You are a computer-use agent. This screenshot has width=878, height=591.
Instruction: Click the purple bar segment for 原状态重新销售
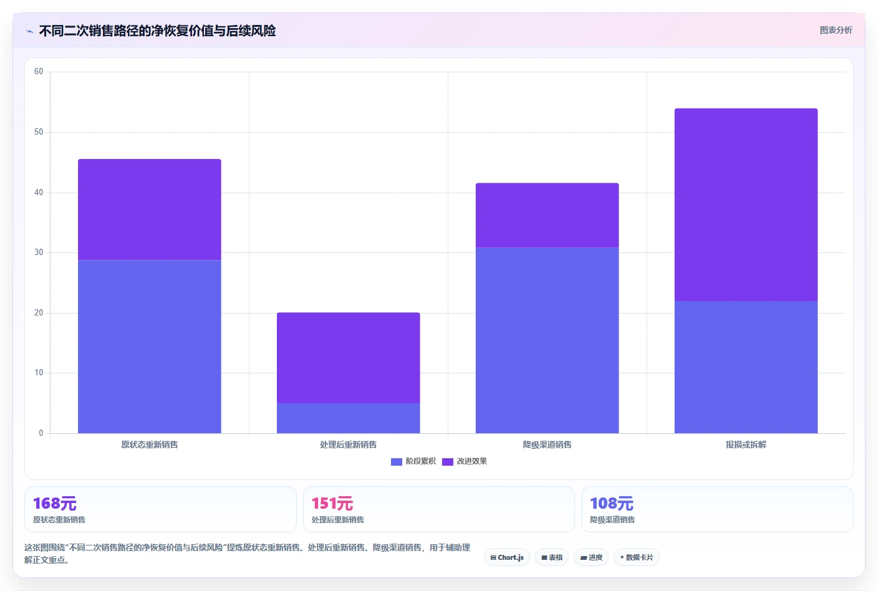click(150, 209)
